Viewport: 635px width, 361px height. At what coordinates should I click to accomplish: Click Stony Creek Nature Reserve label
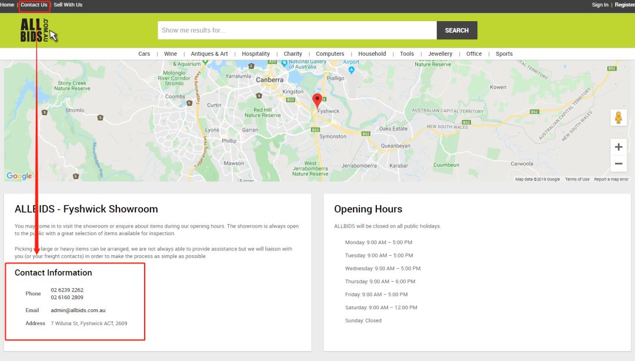(72, 85)
